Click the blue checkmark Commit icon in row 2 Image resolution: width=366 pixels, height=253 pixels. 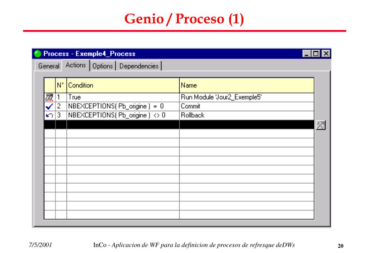click(x=49, y=106)
